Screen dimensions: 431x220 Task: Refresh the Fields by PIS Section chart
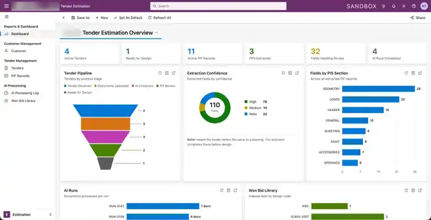pos(406,73)
